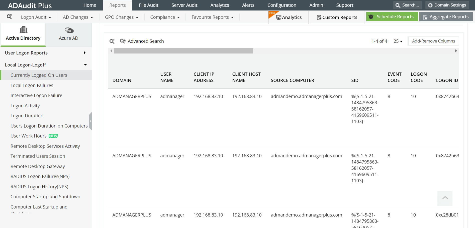Open the Logon Audit dropdown
This screenshot has width=475, height=228.
(x=36, y=17)
